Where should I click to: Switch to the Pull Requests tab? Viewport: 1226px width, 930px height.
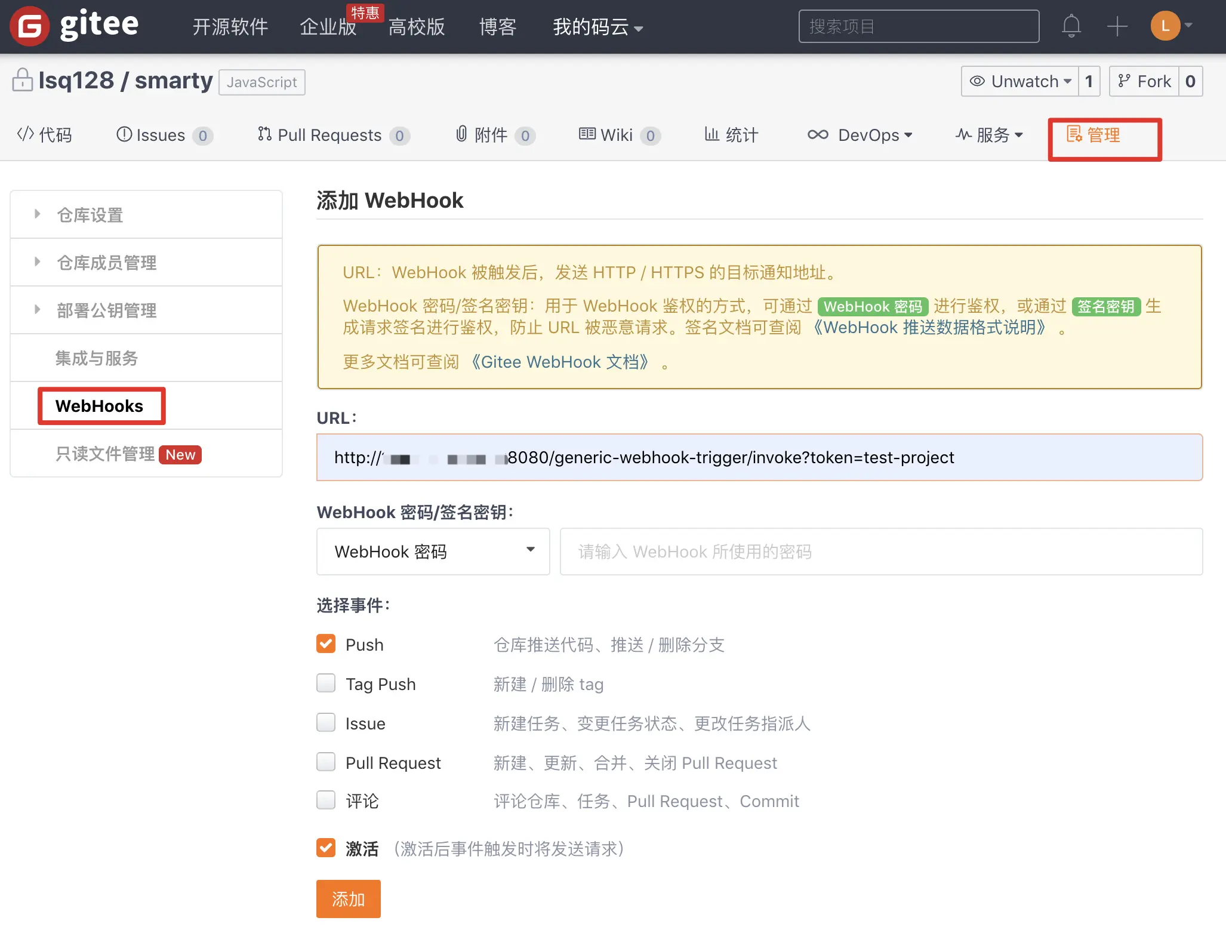click(x=328, y=135)
